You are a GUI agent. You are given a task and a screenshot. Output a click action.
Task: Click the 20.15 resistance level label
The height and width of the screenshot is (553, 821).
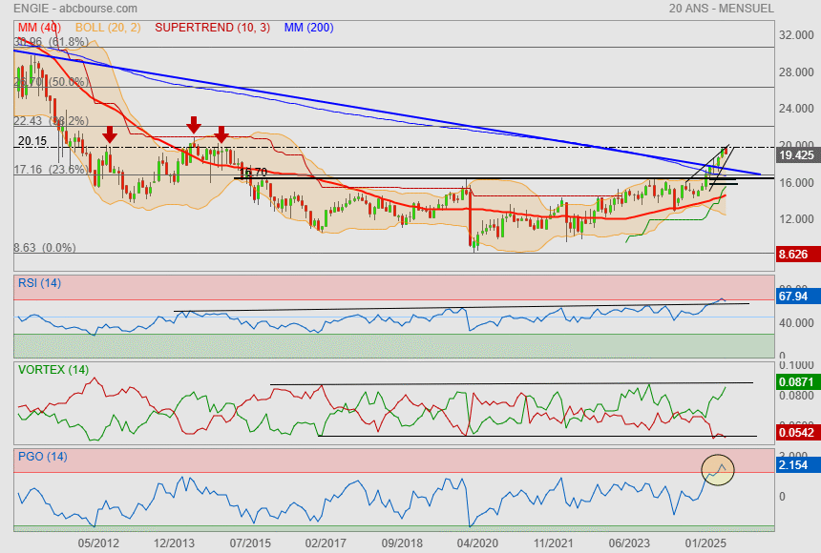(32, 141)
